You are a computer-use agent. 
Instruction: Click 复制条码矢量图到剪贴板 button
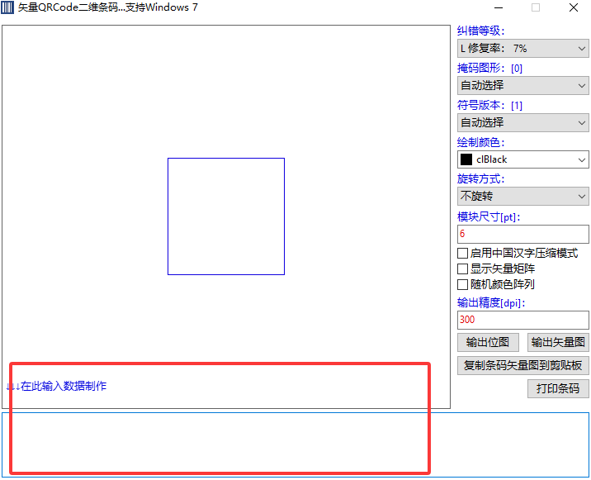[522, 365]
